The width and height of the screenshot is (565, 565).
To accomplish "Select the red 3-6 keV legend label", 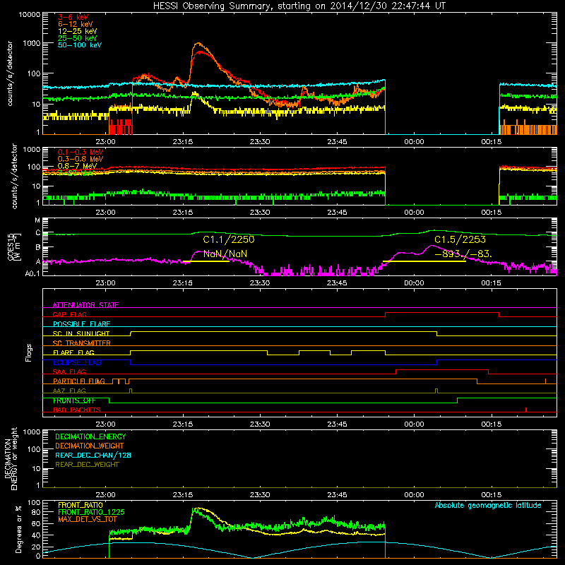I will (x=73, y=17).
